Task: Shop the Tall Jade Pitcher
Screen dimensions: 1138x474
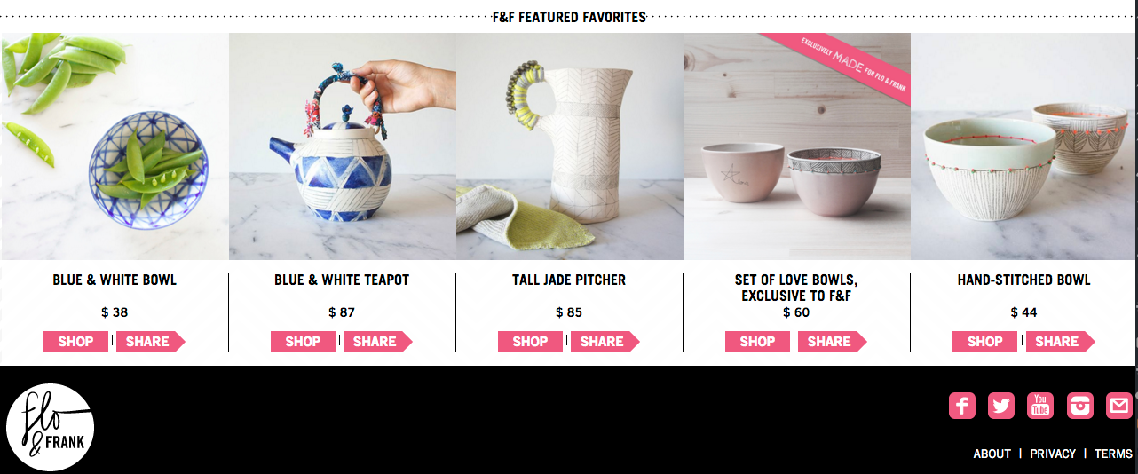Action: click(530, 342)
